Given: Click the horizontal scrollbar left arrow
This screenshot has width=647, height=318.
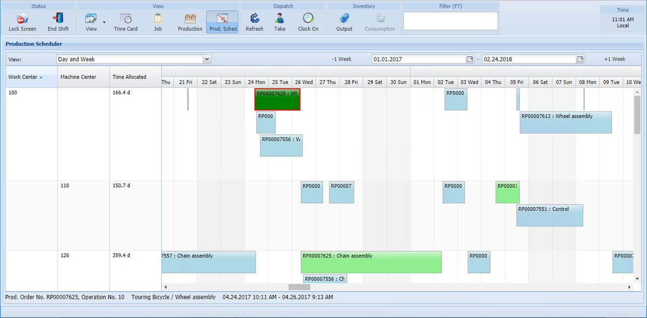Looking at the screenshot, I should [x=166, y=287].
